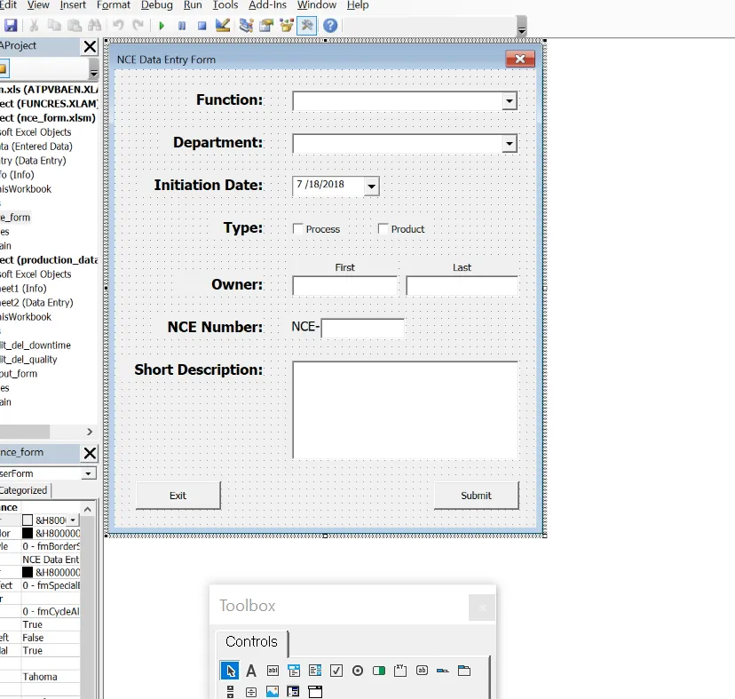Open the Initiation Date picker dropdown
Image resolution: width=735 pixels, height=699 pixels.
(371, 187)
